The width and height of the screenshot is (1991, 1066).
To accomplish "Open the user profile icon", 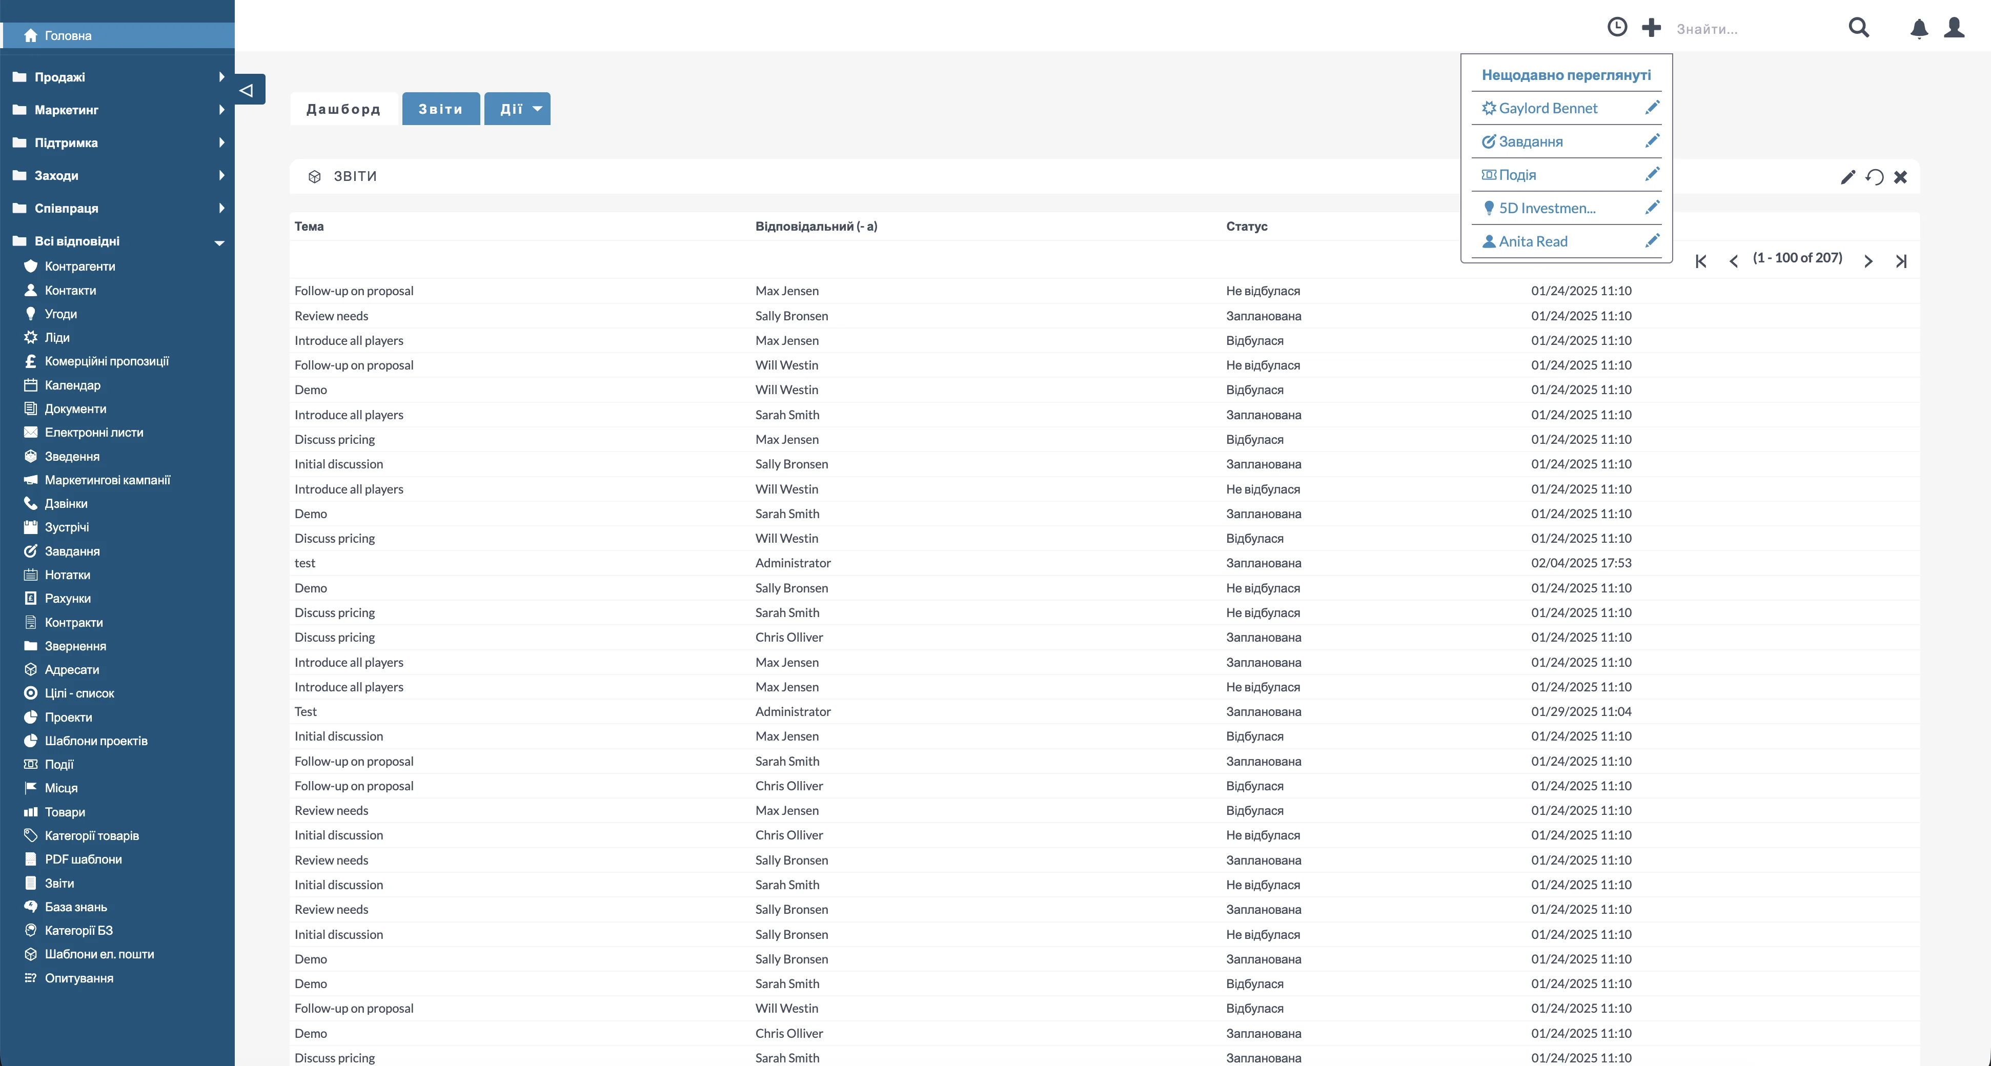I will [1955, 28].
